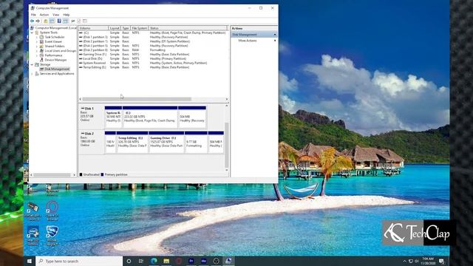Select the RAW Formatting partition row

tap(153, 50)
